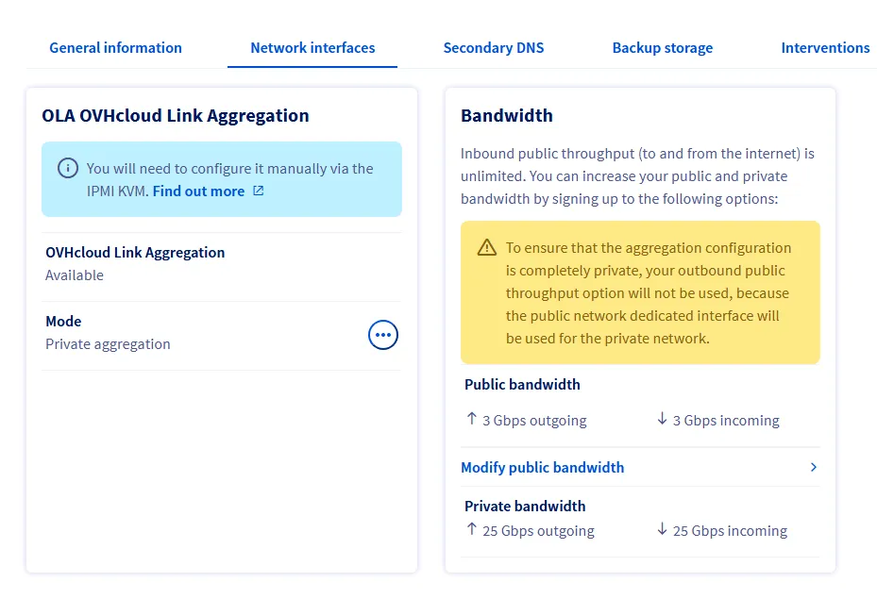
Task: Click the info icon in the blue notice
Action: tap(68, 169)
